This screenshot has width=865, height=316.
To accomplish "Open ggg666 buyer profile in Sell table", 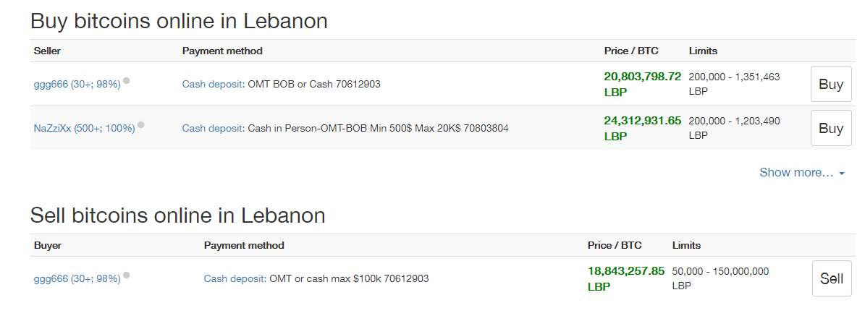I will point(77,278).
